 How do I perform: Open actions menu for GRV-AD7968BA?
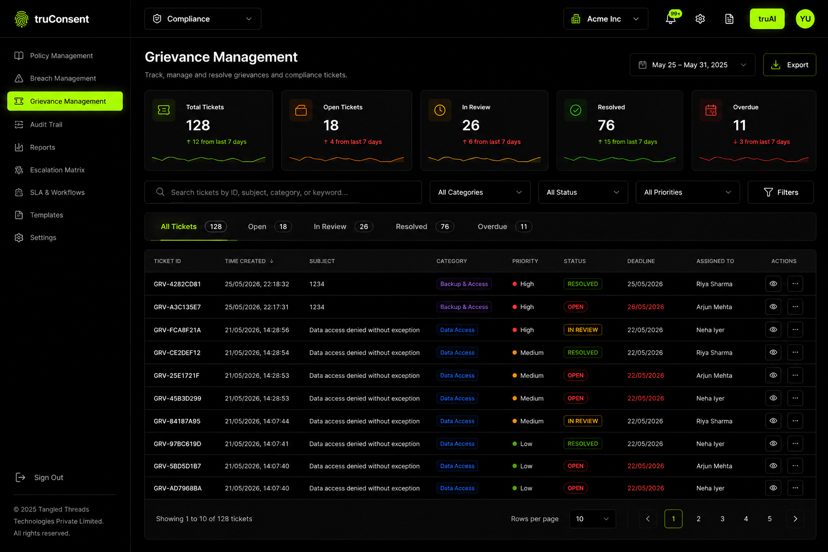[795, 488]
